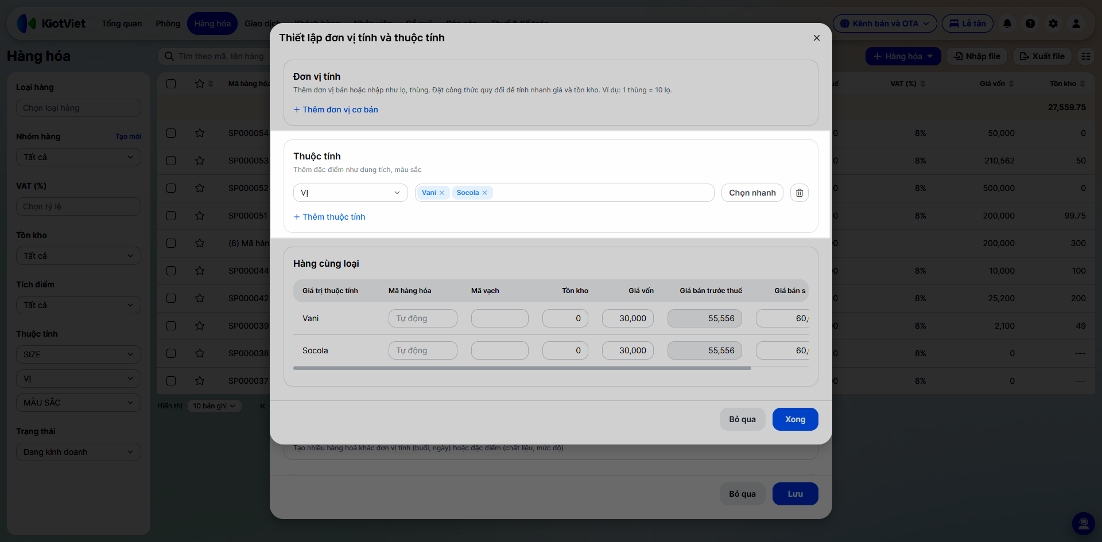Click the star filter in table header
Viewport: 1102px width, 542px height.
[x=200, y=84]
